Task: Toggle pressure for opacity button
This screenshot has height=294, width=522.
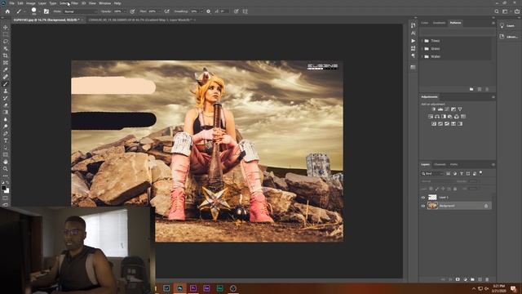Action: click(x=132, y=11)
